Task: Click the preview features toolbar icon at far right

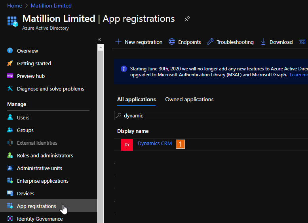Action: tap(302, 42)
